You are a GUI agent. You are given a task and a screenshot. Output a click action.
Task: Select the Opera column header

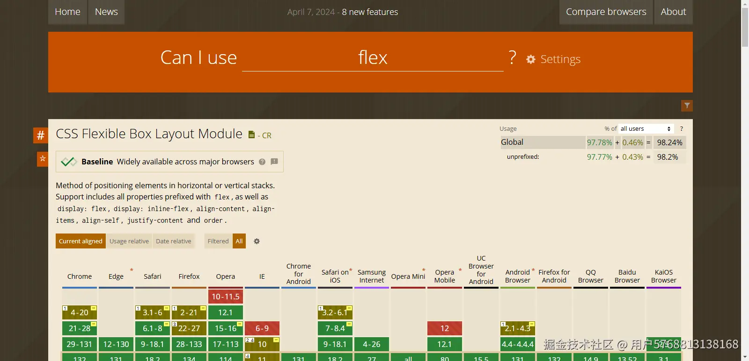point(226,276)
